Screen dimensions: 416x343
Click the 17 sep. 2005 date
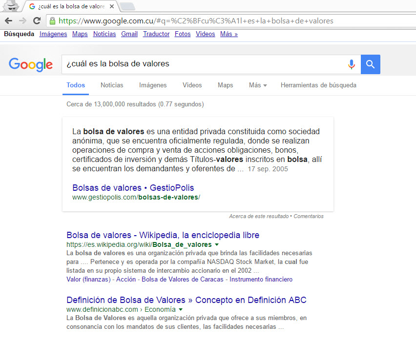(268, 169)
